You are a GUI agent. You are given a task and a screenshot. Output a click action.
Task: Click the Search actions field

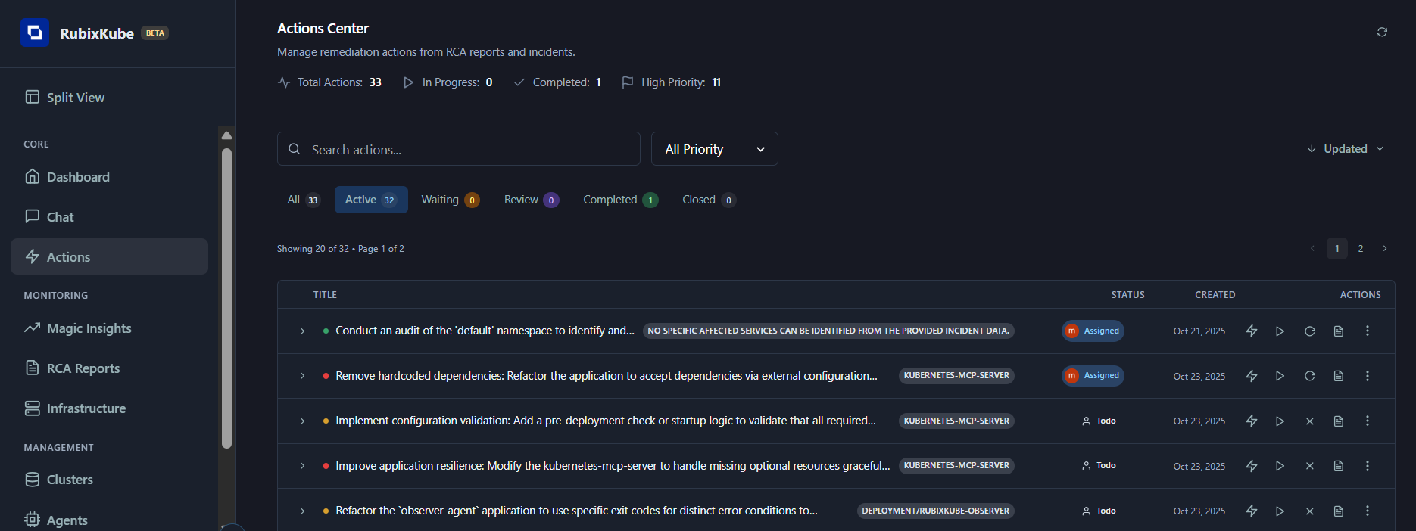coord(459,149)
